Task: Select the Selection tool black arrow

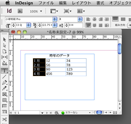Action: point(4,40)
